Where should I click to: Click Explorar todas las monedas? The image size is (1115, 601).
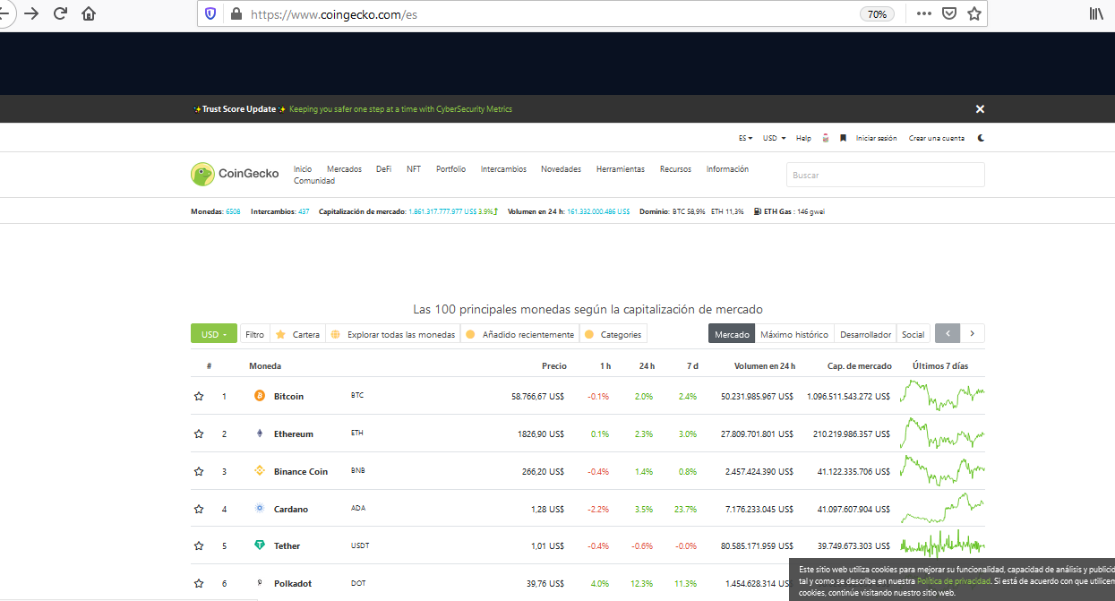(x=392, y=334)
